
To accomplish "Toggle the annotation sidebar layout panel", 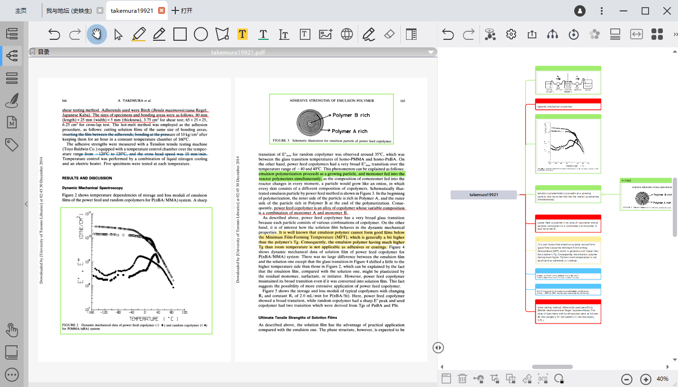I will pos(411,34).
